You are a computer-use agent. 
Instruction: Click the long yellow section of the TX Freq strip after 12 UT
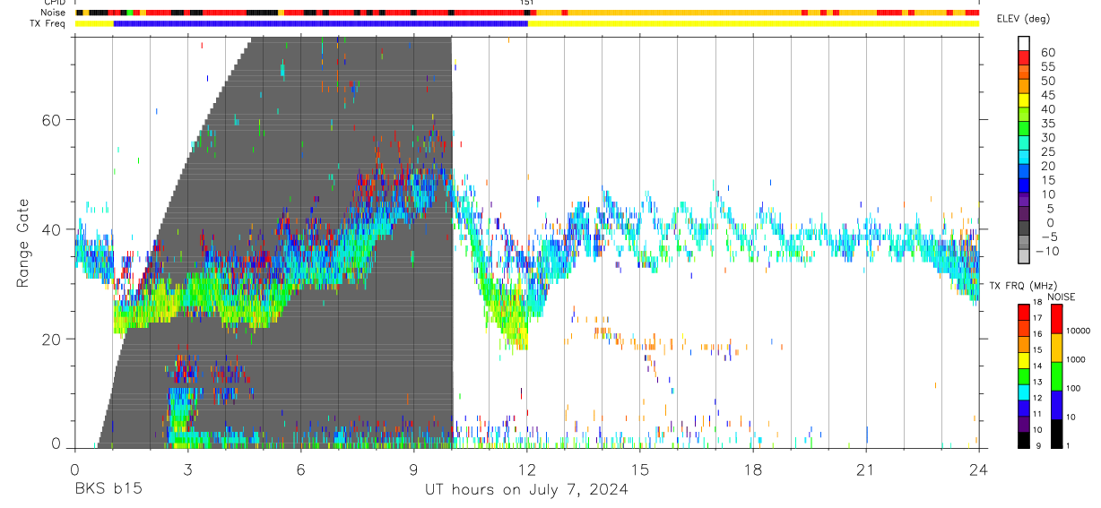[753, 23]
